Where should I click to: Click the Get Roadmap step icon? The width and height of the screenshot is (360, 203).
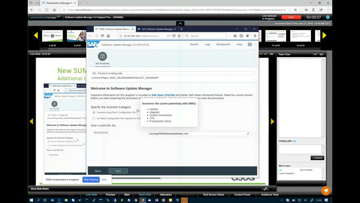[x=102, y=56]
